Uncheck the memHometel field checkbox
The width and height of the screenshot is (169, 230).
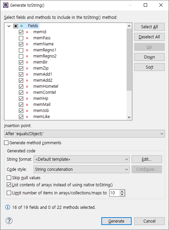[21, 86]
